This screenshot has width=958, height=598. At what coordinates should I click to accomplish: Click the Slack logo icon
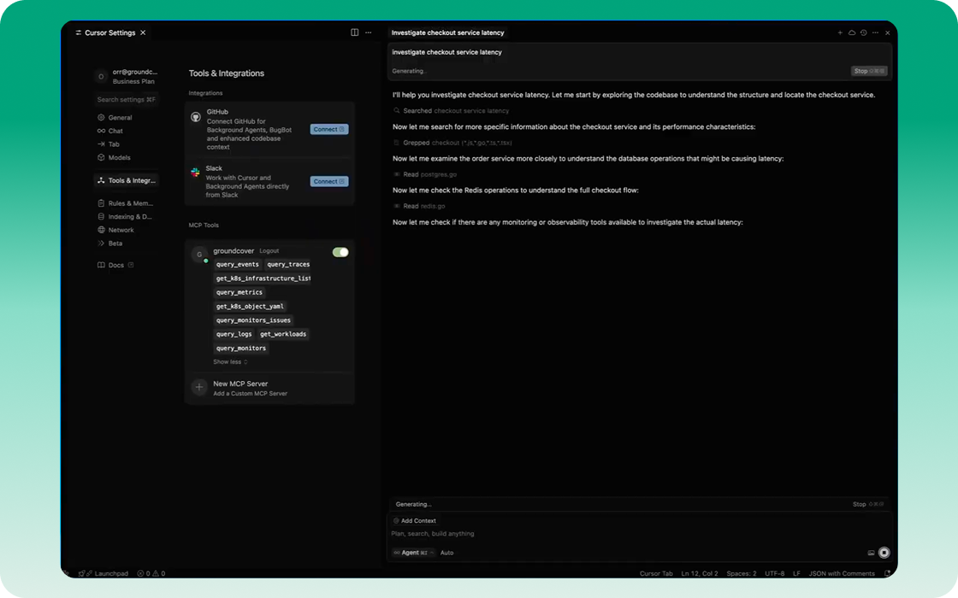196,173
